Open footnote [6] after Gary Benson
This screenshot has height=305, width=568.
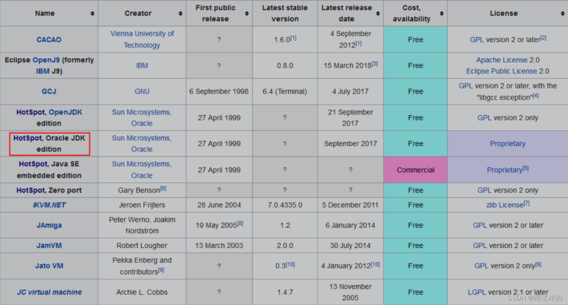164,189
